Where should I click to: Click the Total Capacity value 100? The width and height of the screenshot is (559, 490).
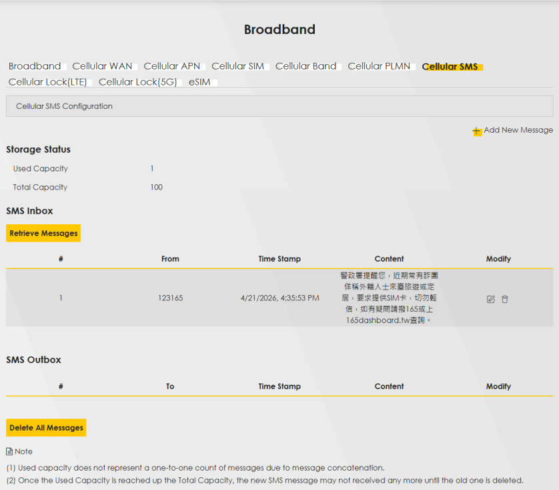pyautogui.click(x=157, y=187)
